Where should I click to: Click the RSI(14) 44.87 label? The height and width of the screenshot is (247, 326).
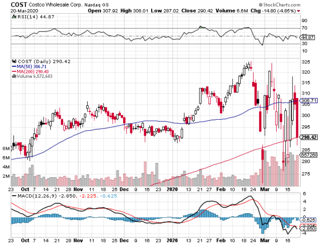click(x=36, y=17)
